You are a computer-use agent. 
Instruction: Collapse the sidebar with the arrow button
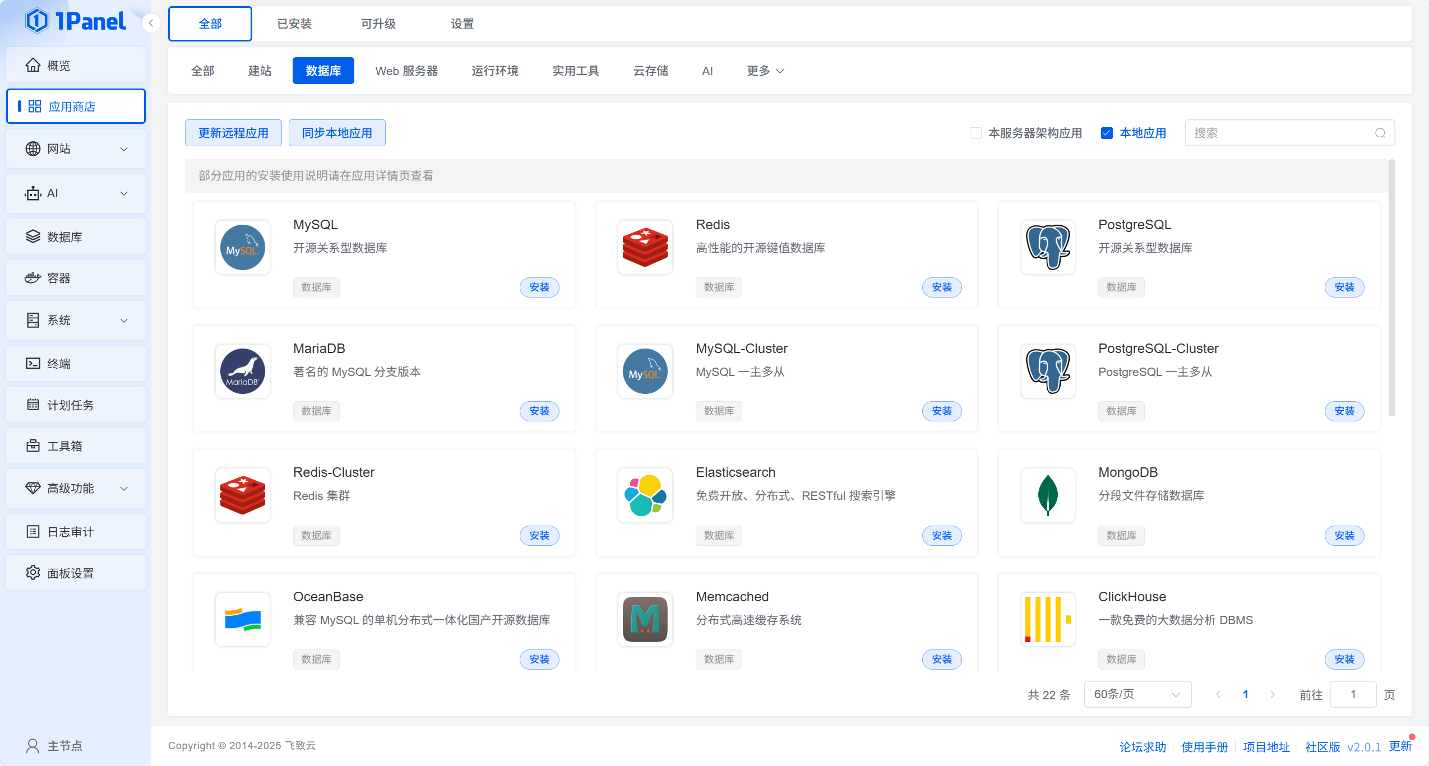pyautogui.click(x=151, y=24)
